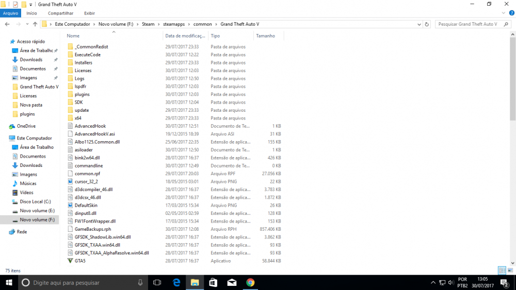Click the Este Computador monitor icon

[x=12, y=138]
